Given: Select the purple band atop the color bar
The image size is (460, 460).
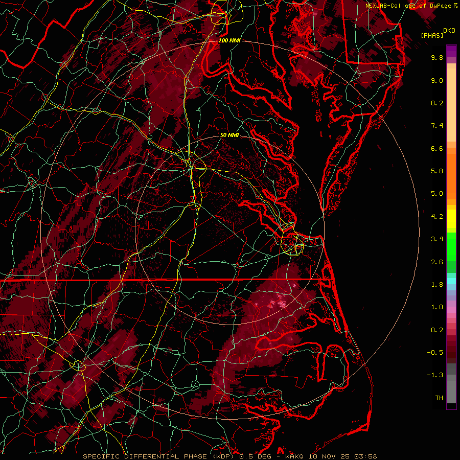Looking at the screenshot, I should tap(451, 51).
